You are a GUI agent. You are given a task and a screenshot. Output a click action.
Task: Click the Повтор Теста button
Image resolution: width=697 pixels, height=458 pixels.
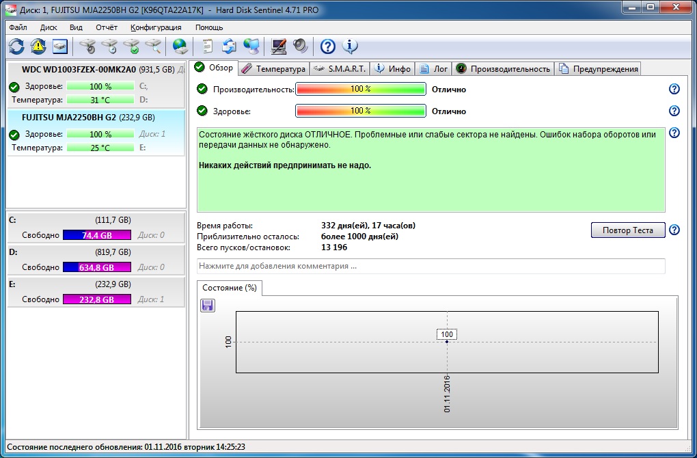628,230
